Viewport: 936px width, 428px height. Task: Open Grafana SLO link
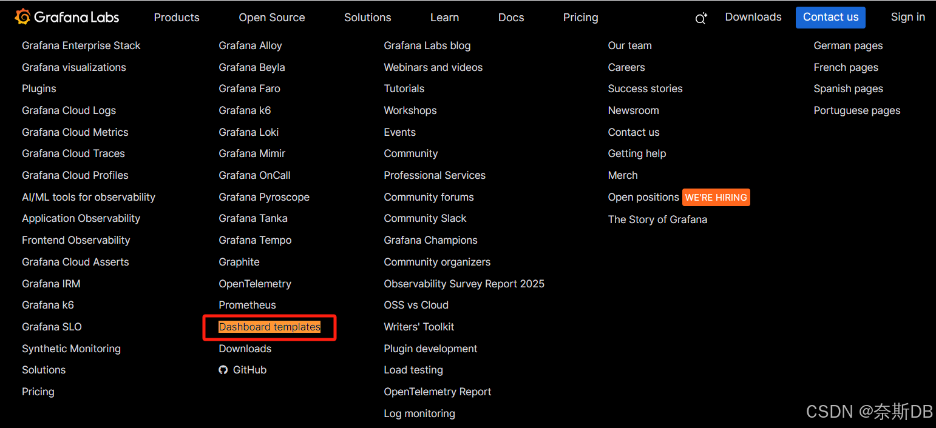click(52, 327)
